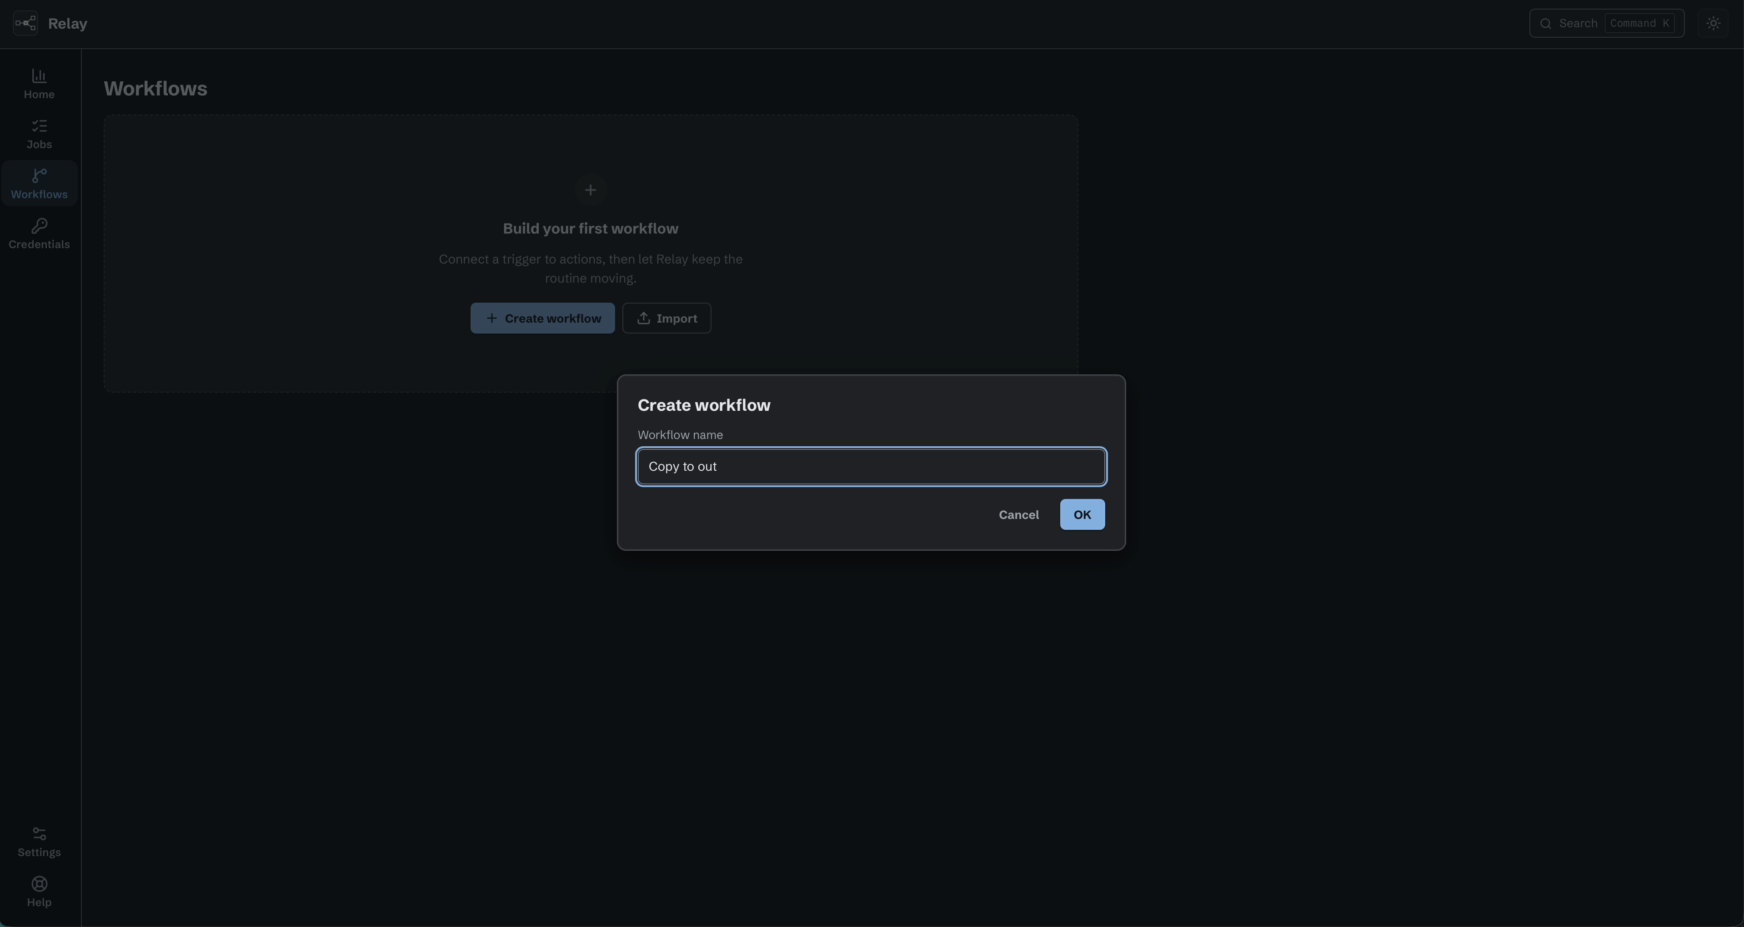Toggle the light theme sun icon
The image size is (1744, 927).
pyautogui.click(x=1713, y=24)
